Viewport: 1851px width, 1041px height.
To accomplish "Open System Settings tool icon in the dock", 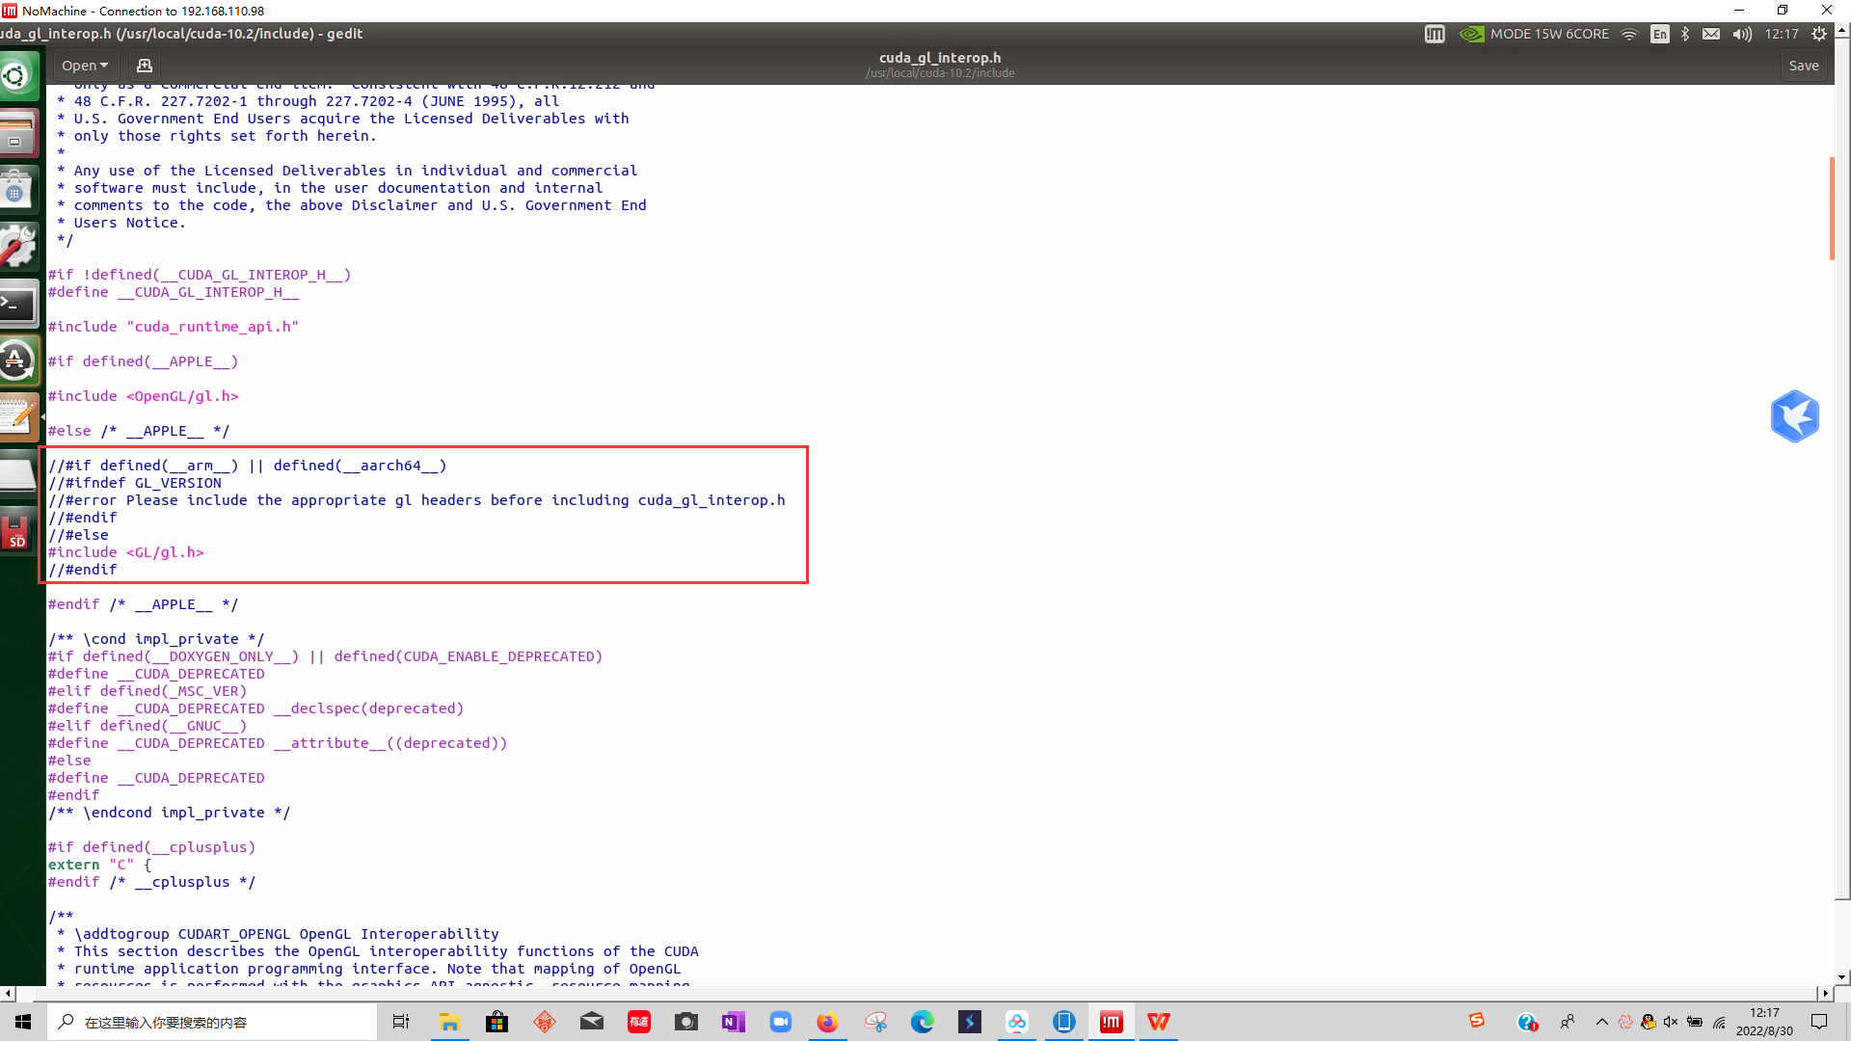I will 19,246.
